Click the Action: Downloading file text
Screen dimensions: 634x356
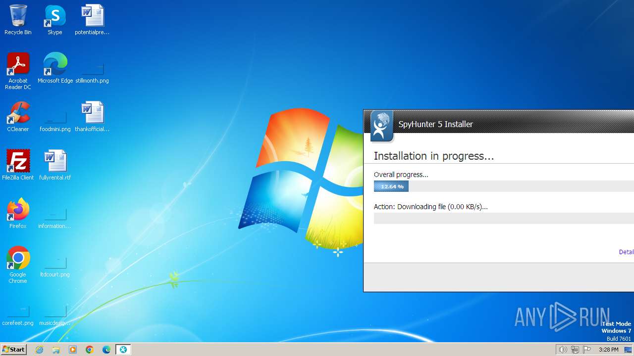(x=431, y=207)
